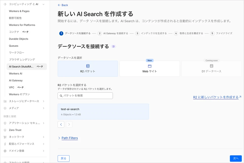The width and height of the screenshot is (244, 163).
Task: Collapse the コンピューティング と AI section
Action: pyautogui.click(x=44, y=4)
